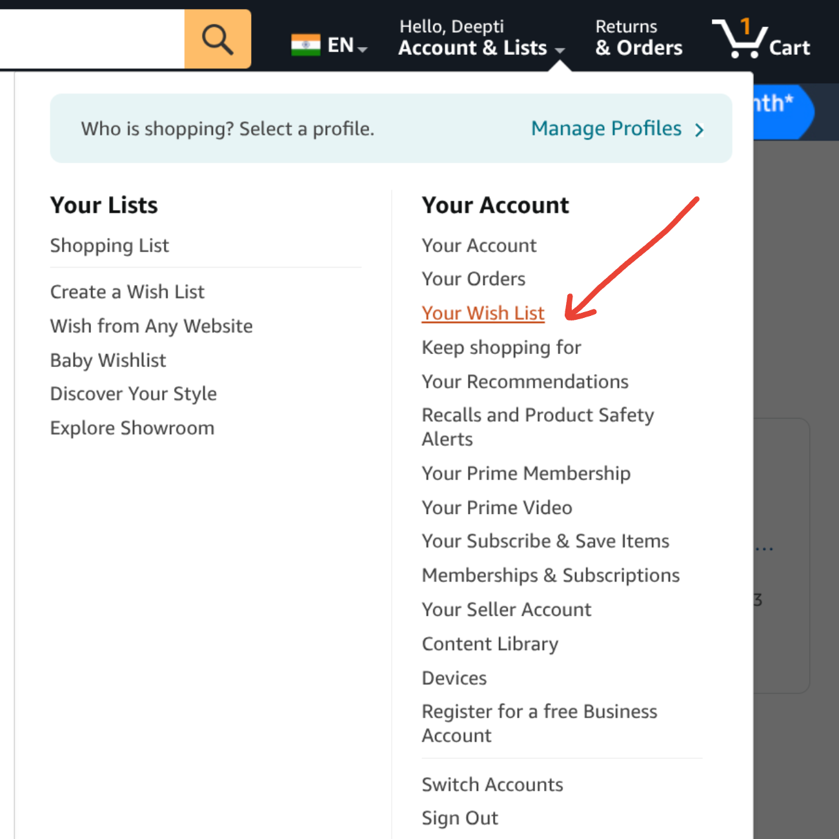Open Your Orders
Viewport: 839px width, 839px height.
coord(473,279)
